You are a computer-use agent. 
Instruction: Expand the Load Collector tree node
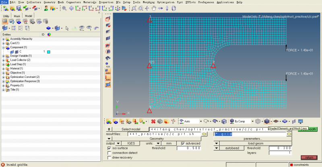pos(3,60)
